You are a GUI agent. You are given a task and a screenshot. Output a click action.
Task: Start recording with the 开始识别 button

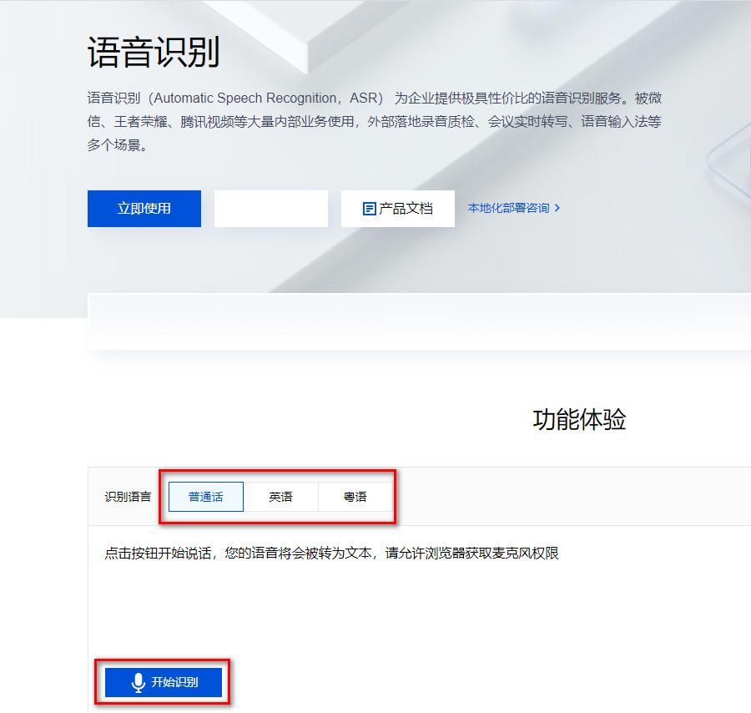[164, 682]
